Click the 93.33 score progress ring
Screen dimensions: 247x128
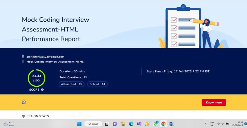pyautogui.click(x=36, y=78)
